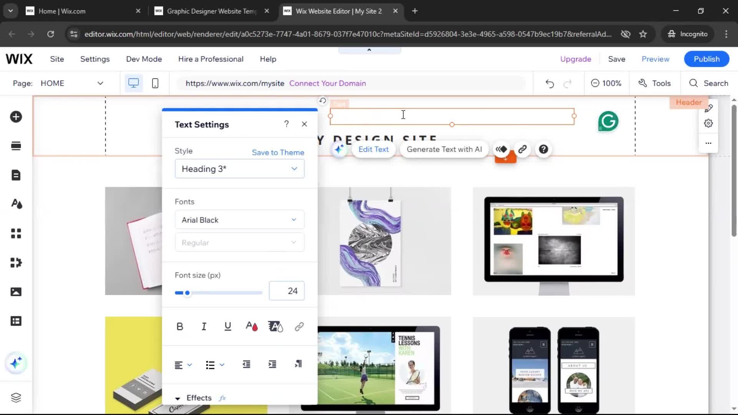Image resolution: width=738 pixels, height=415 pixels.
Task: Click the Publish button
Action: point(706,59)
